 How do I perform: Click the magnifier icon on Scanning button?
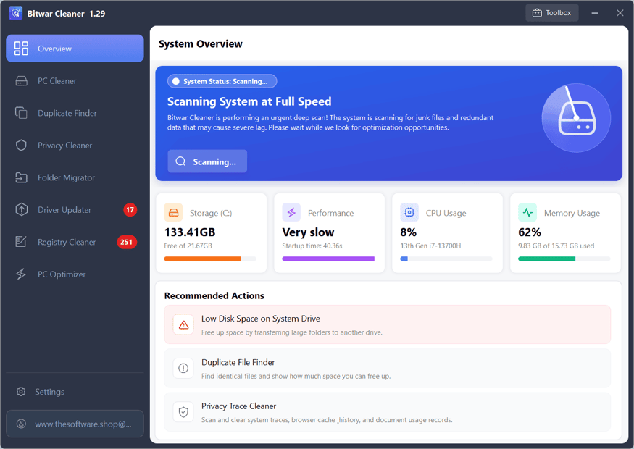click(180, 161)
